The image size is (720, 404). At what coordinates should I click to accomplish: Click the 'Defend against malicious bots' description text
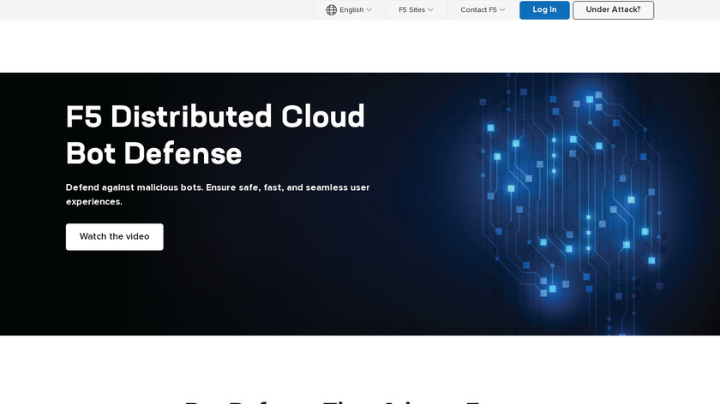[x=218, y=194]
